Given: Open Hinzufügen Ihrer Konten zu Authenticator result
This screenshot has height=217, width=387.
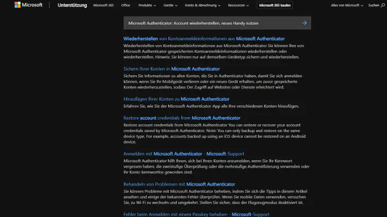Looking at the screenshot, I should [176, 99].
